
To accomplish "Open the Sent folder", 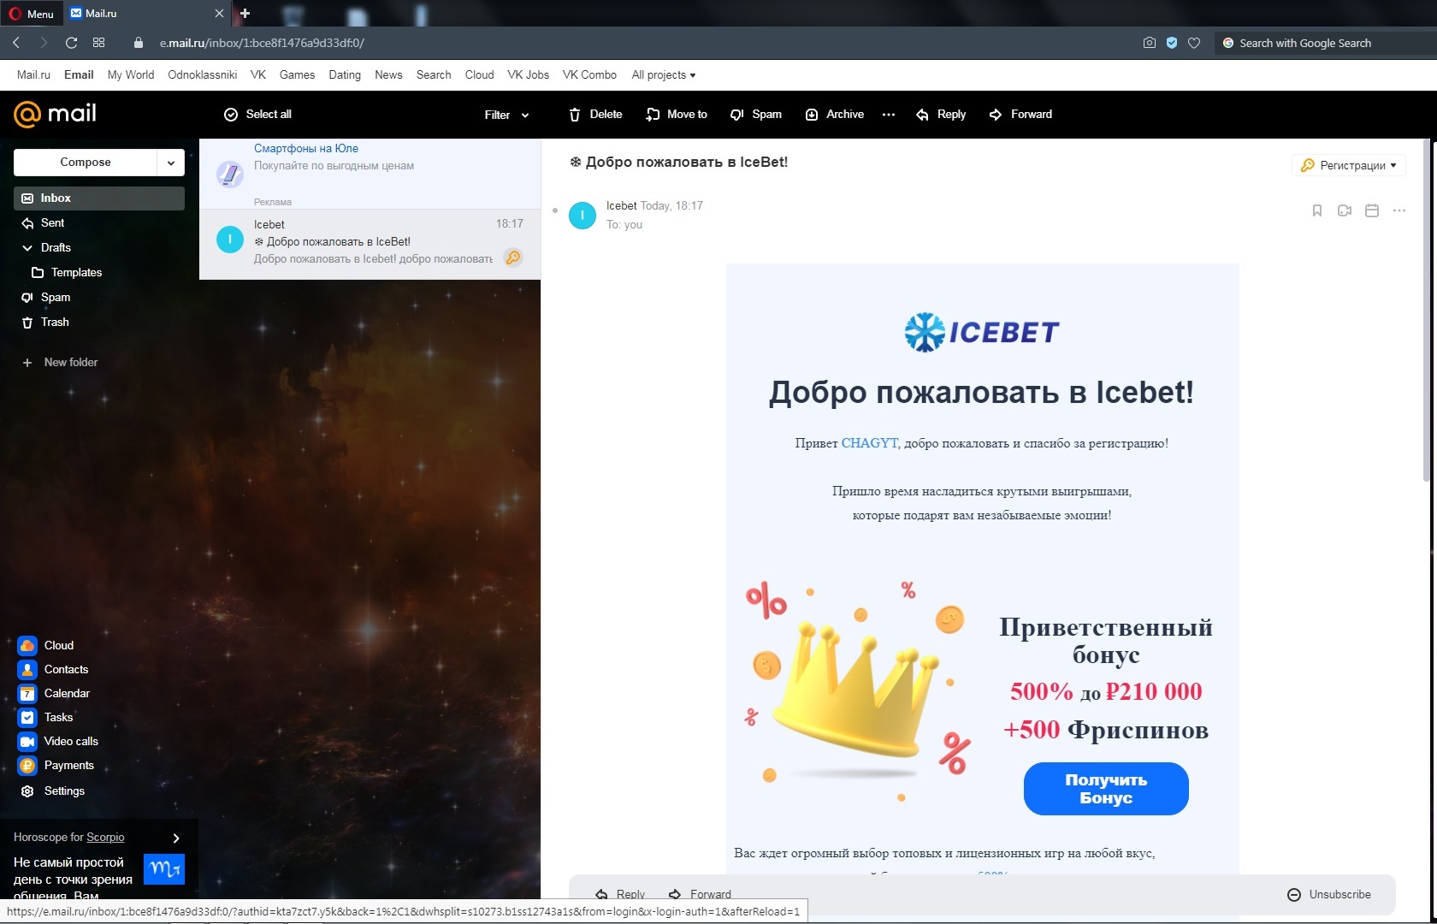I will pyautogui.click(x=99, y=223).
